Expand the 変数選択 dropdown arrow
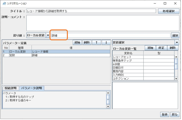This screenshot has width=182, height=120. tap(177, 42)
